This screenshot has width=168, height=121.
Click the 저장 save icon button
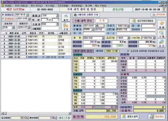point(162,25)
